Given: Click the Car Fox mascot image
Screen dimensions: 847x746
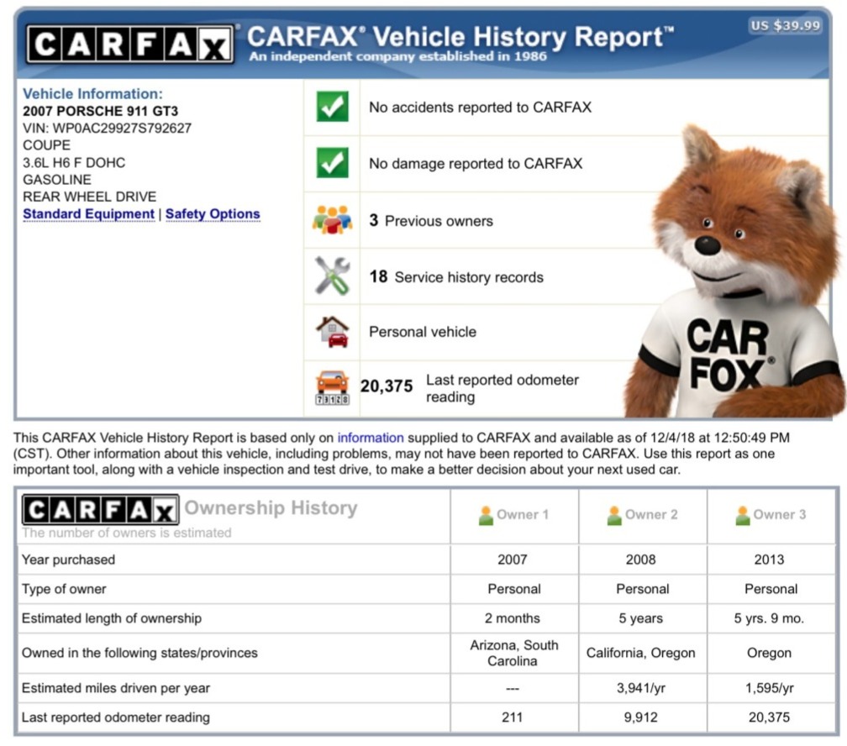Looking at the screenshot, I should click(x=734, y=273).
